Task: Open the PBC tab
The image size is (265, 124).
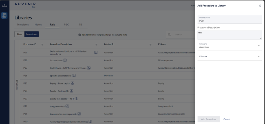Action: tap(66, 25)
